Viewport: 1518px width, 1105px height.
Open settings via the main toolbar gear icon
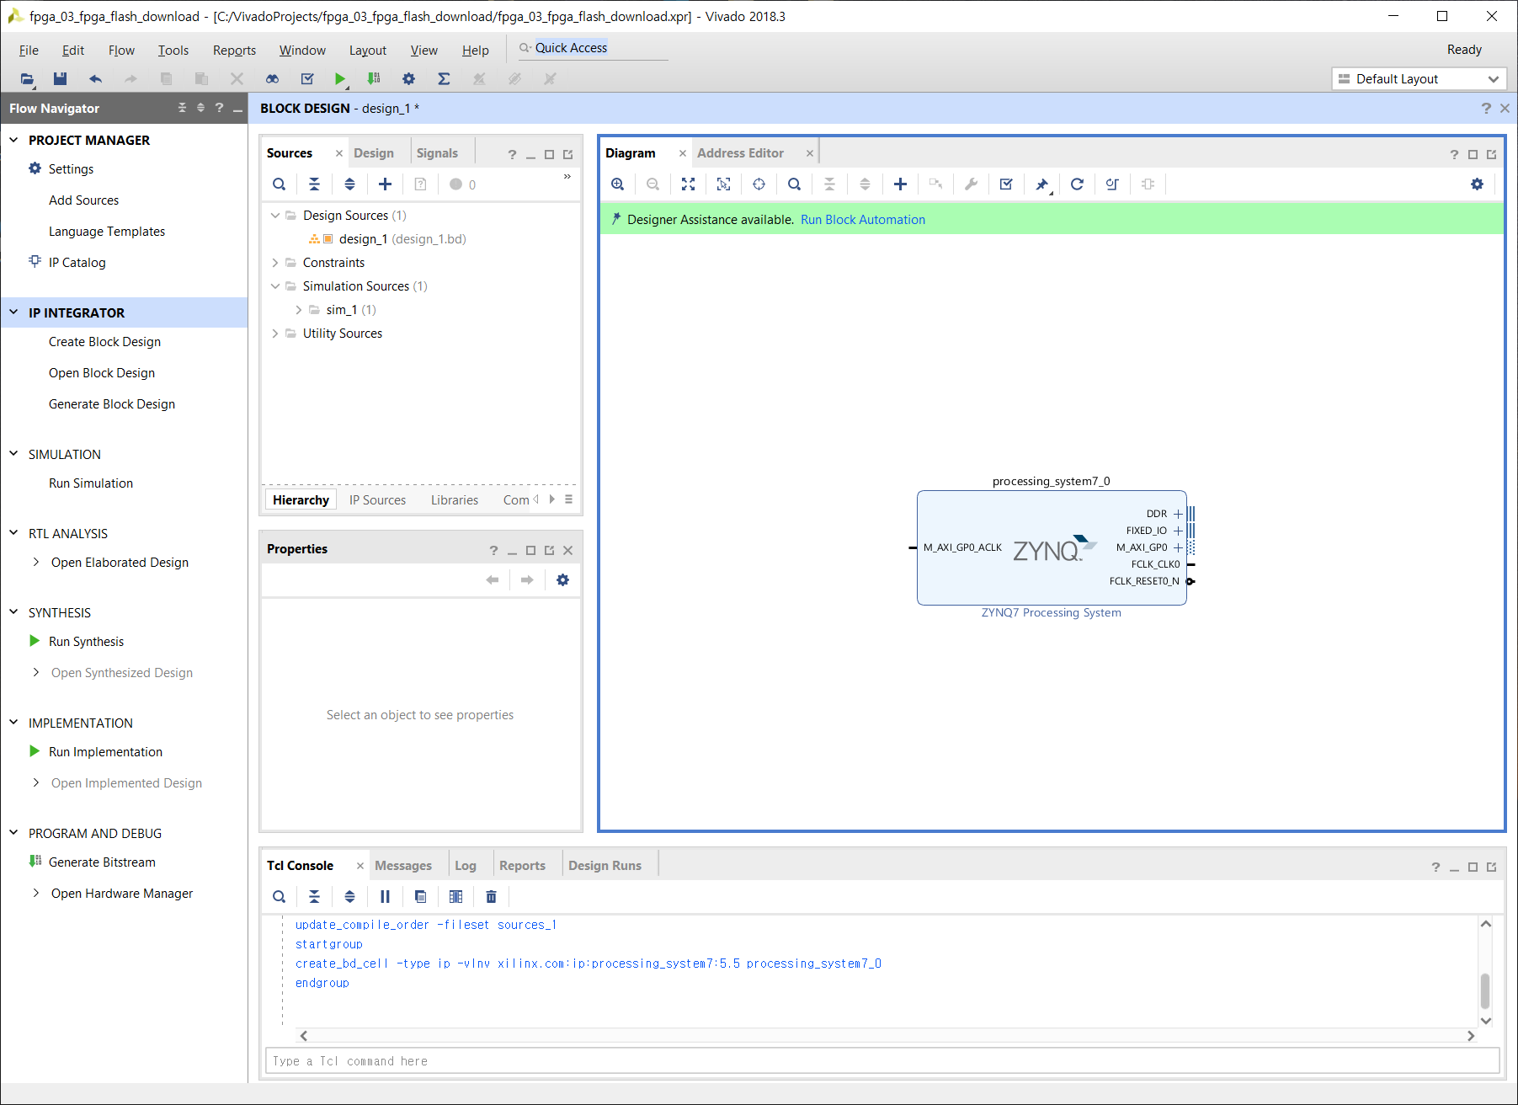(408, 78)
